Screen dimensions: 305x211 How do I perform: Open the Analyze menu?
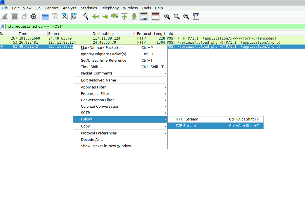coord(70,8)
